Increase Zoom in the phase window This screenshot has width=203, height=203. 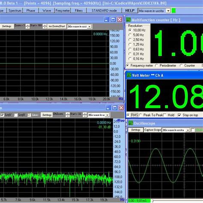(27, 25)
